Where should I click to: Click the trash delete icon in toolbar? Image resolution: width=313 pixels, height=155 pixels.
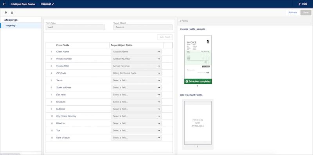[12, 13]
